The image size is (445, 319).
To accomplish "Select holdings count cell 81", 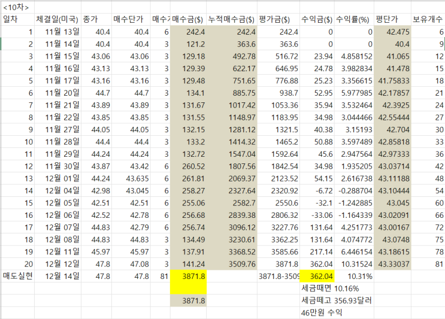I will [x=428, y=264].
